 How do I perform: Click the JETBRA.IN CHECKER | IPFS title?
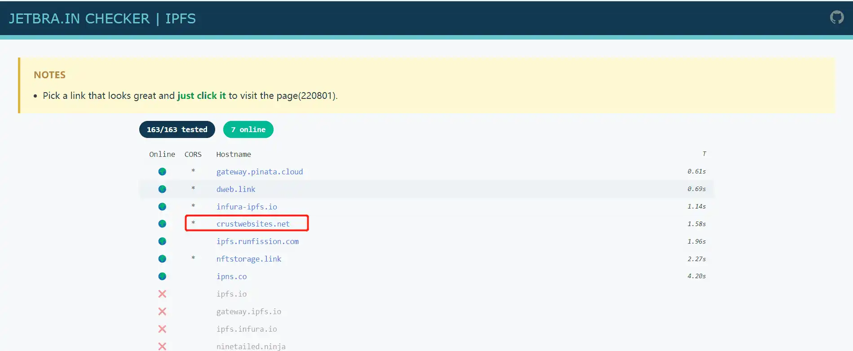102,18
